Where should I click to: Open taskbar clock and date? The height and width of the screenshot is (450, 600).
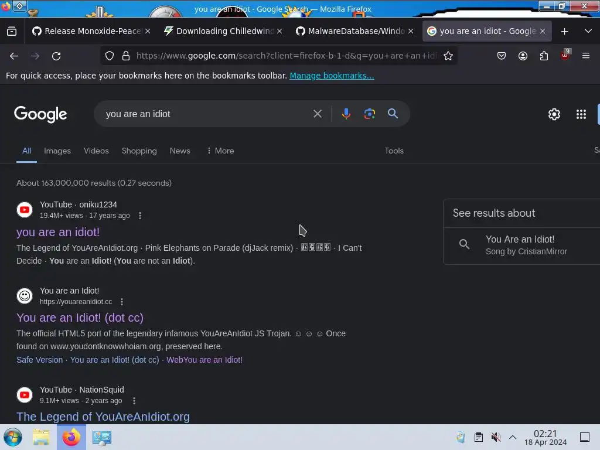(x=546, y=437)
